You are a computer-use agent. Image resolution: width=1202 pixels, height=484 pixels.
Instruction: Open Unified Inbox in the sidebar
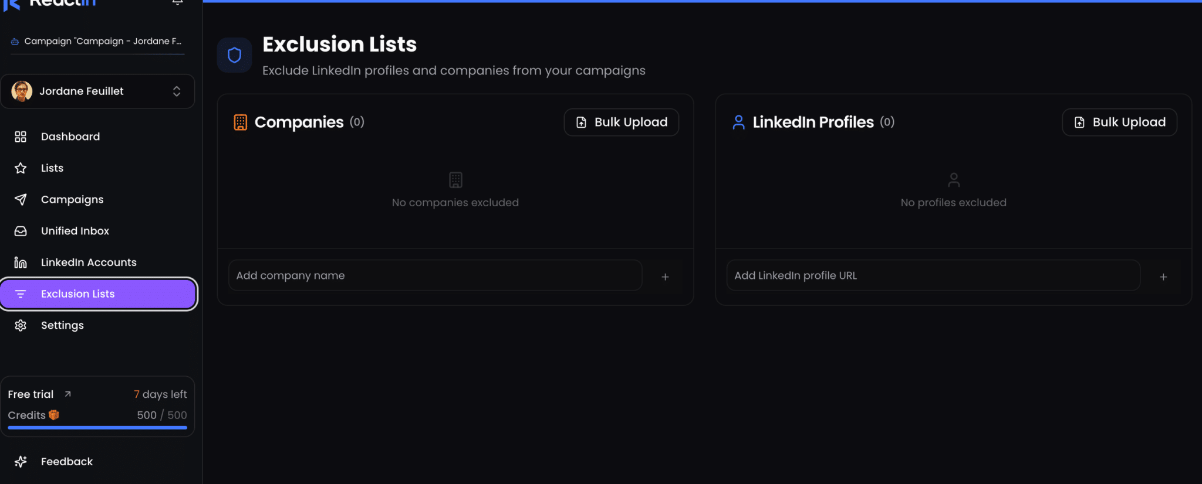[x=75, y=231]
